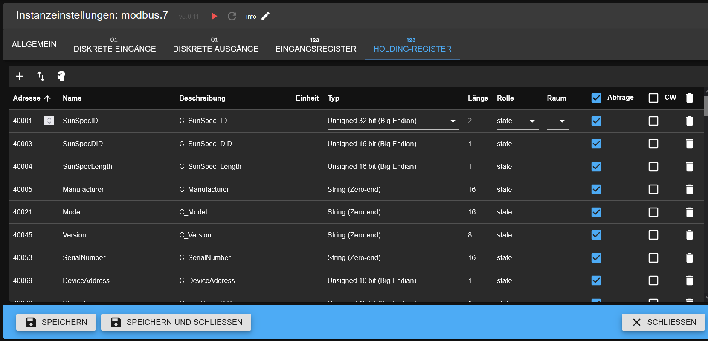Switch to the Allgemein tab

pyautogui.click(x=34, y=44)
